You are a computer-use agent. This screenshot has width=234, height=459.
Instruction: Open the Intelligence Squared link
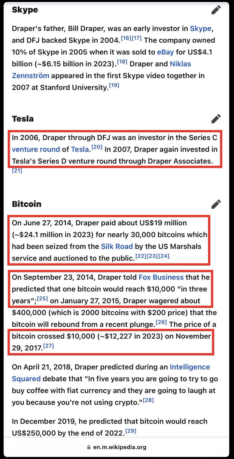pos(190,367)
